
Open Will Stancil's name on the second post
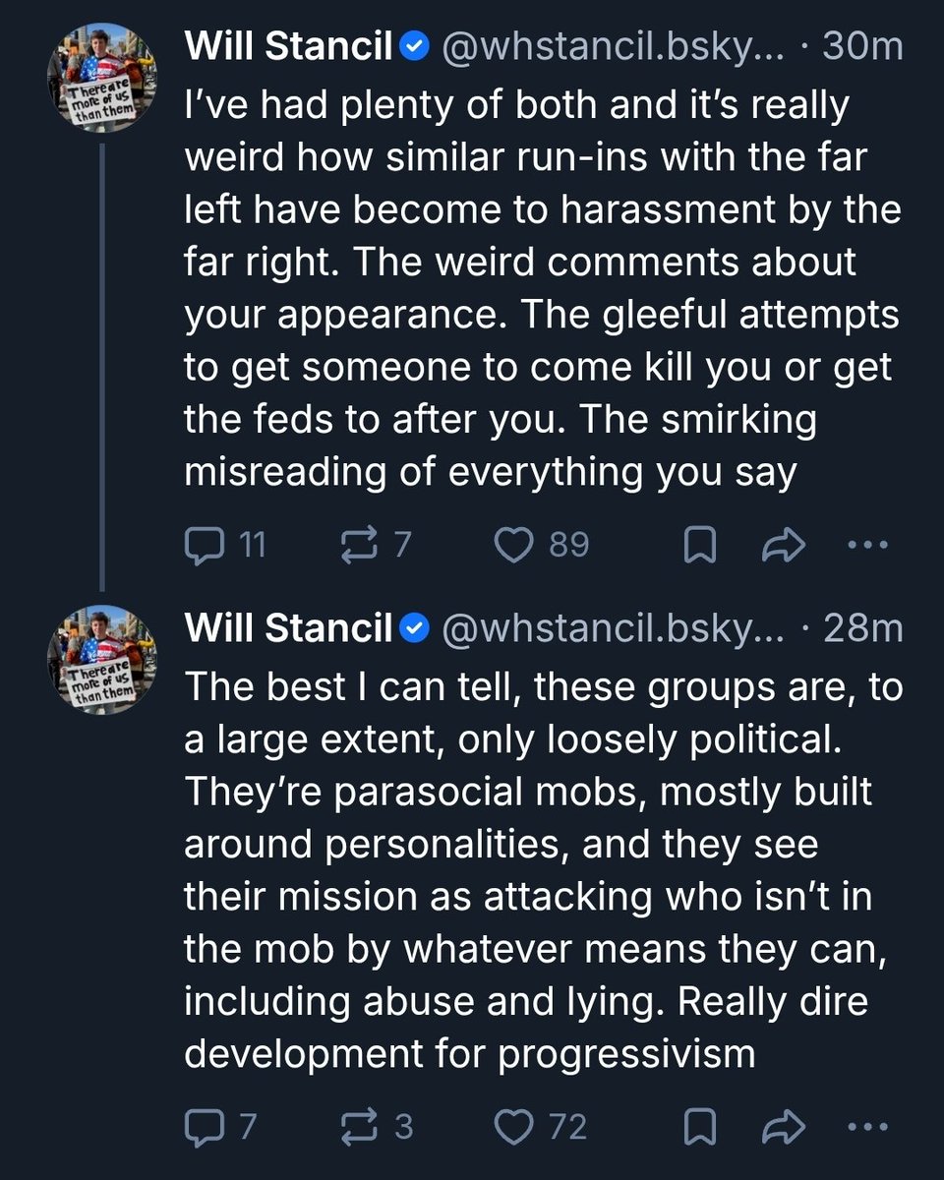coord(289,627)
